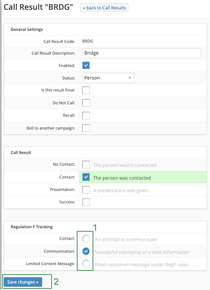Image resolution: width=210 pixels, height=290 pixels.
Task: Click 'Short voicemail message under RegF rules' text
Action: [x=142, y=264]
